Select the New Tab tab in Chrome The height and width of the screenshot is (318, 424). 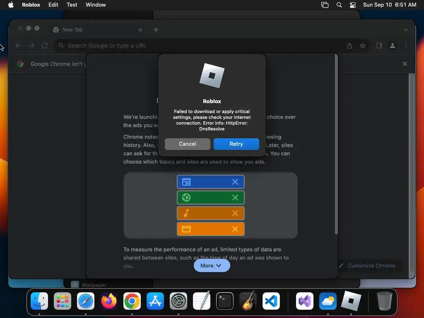click(97, 30)
